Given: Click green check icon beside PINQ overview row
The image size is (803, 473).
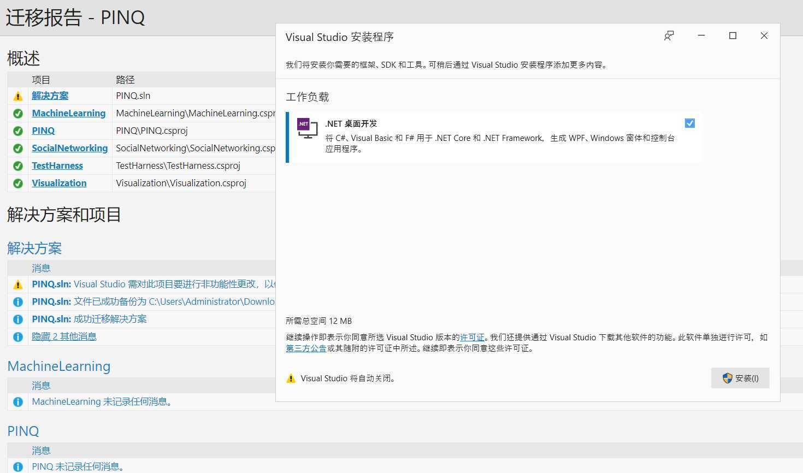Looking at the screenshot, I should click(18, 131).
